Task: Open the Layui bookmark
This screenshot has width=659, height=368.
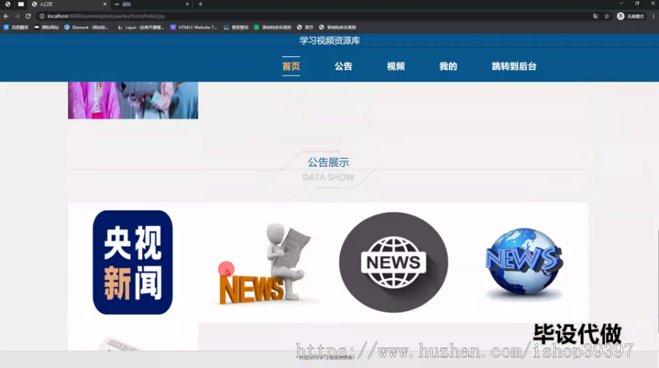Action: click(141, 27)
